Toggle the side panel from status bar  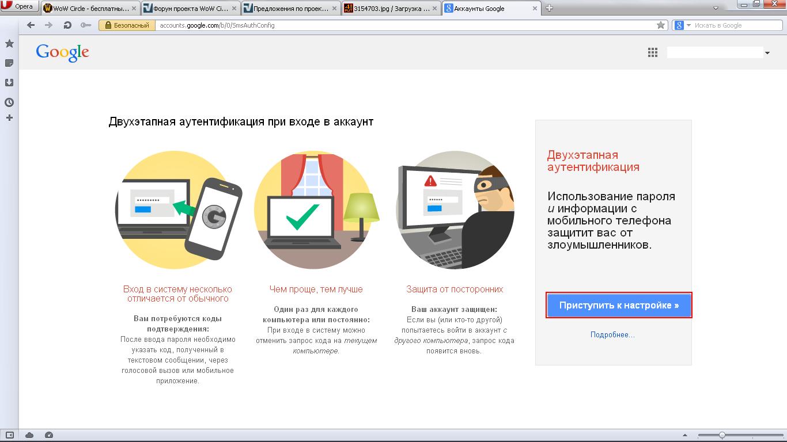pyautogui.click(x=10, y=436)
